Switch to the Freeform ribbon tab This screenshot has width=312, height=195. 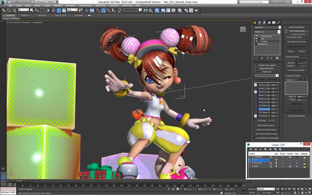click(x=25, y=15)
